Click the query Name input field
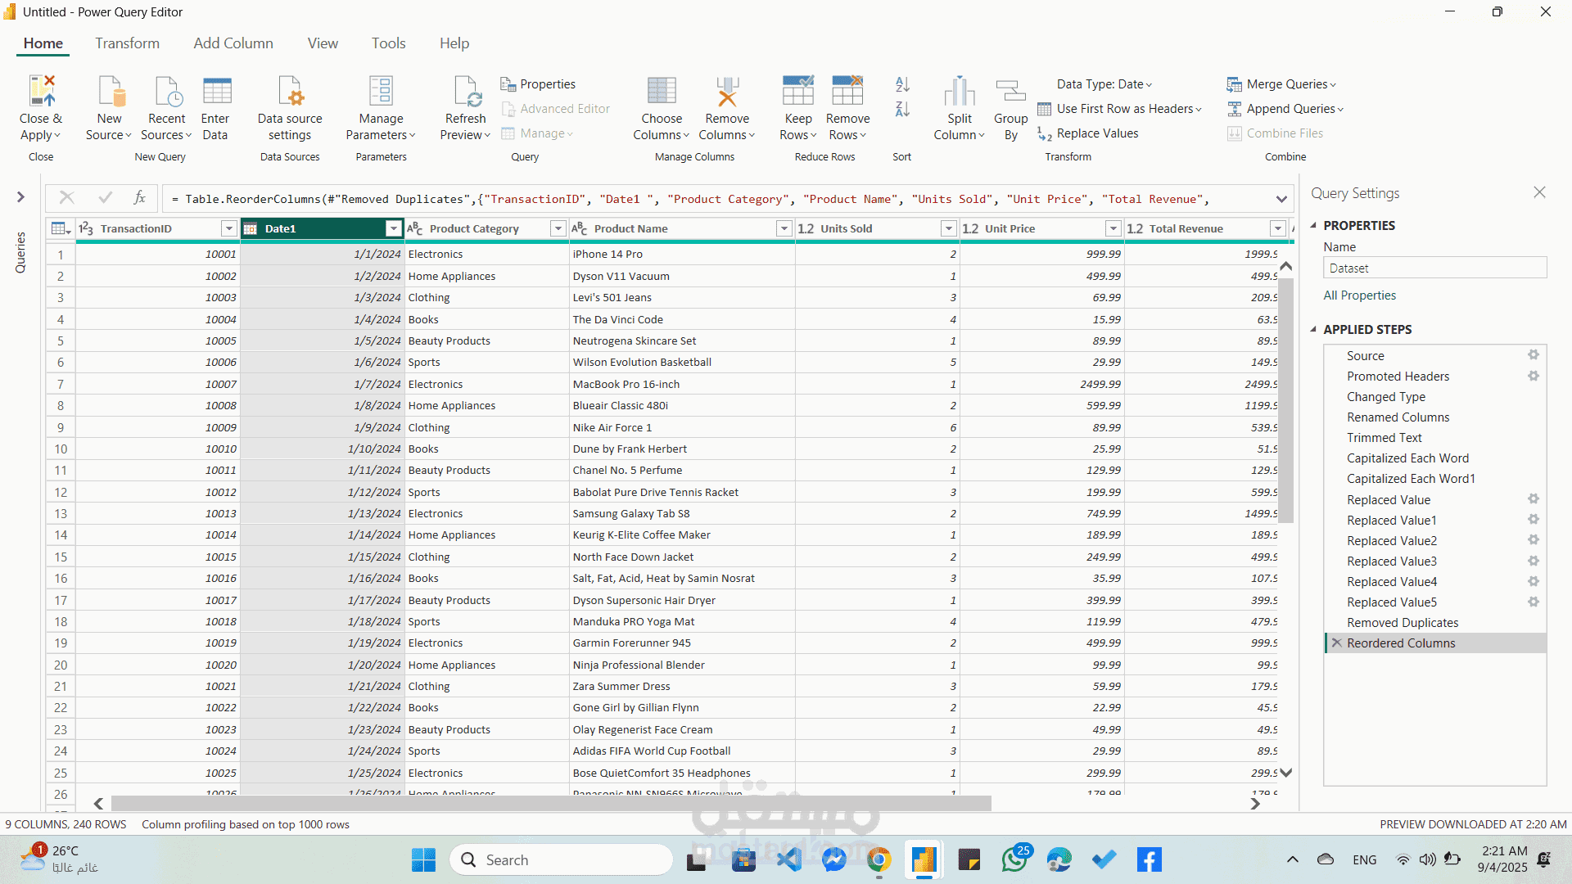1572x884 pixels. pos(1434,268)
